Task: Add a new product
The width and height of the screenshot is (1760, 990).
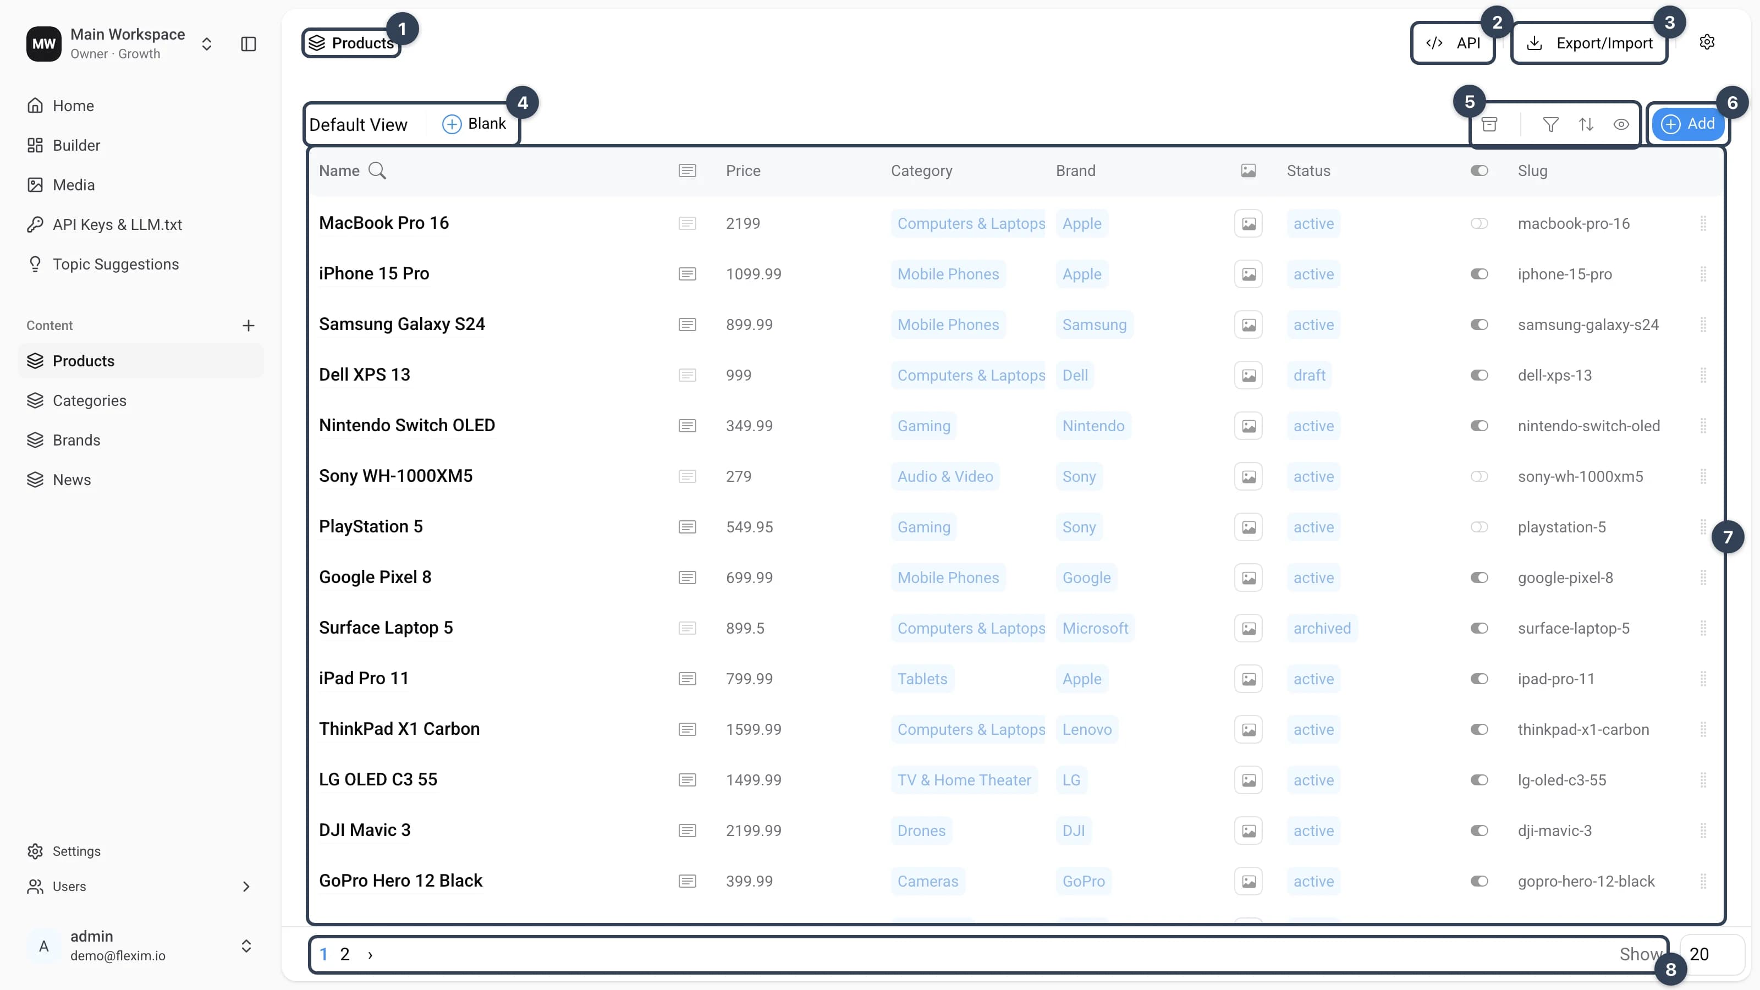Action: point(1687,124)
